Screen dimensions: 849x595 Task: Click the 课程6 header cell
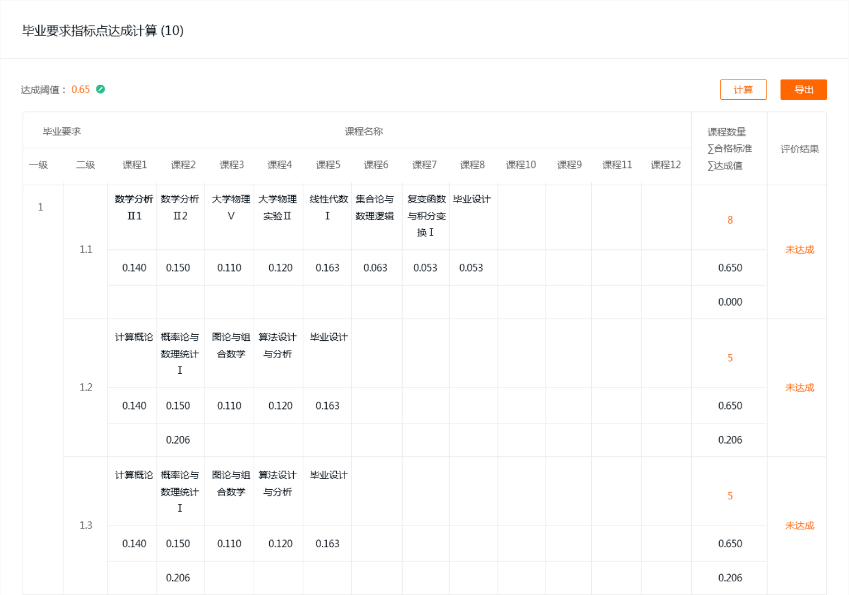(376, 164)
